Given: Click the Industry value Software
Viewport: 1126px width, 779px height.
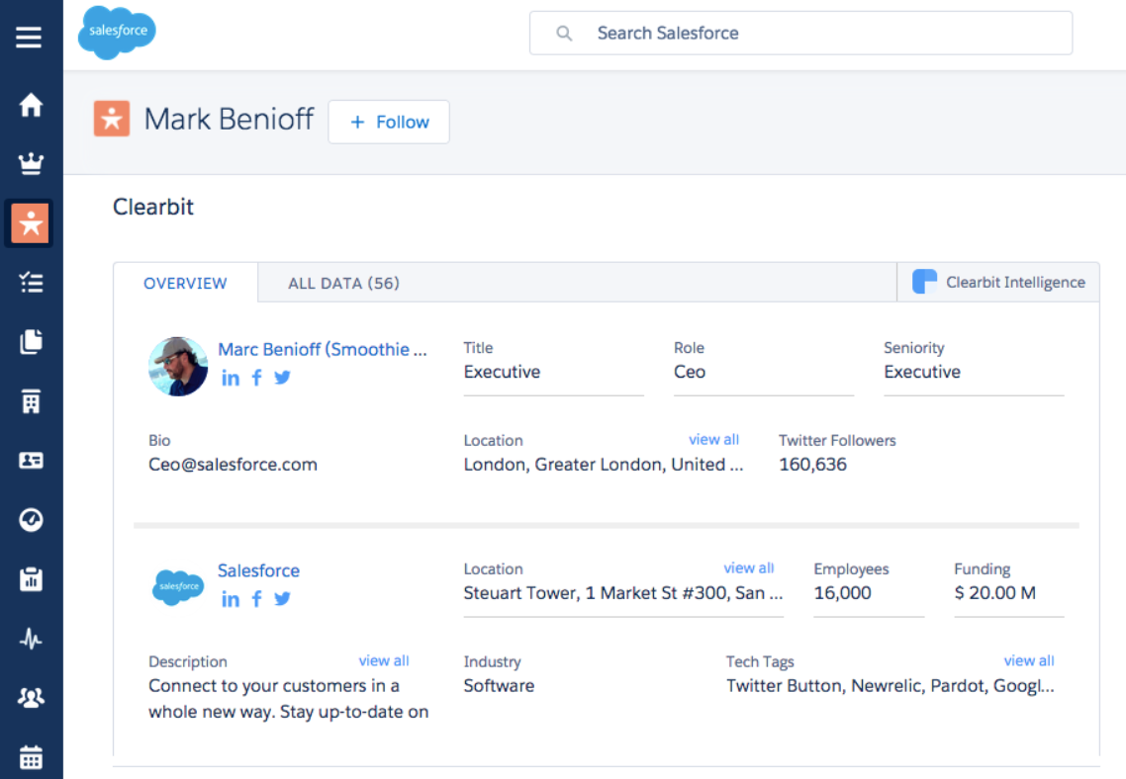Looking at the screenshot, I should tap(499, 685).
